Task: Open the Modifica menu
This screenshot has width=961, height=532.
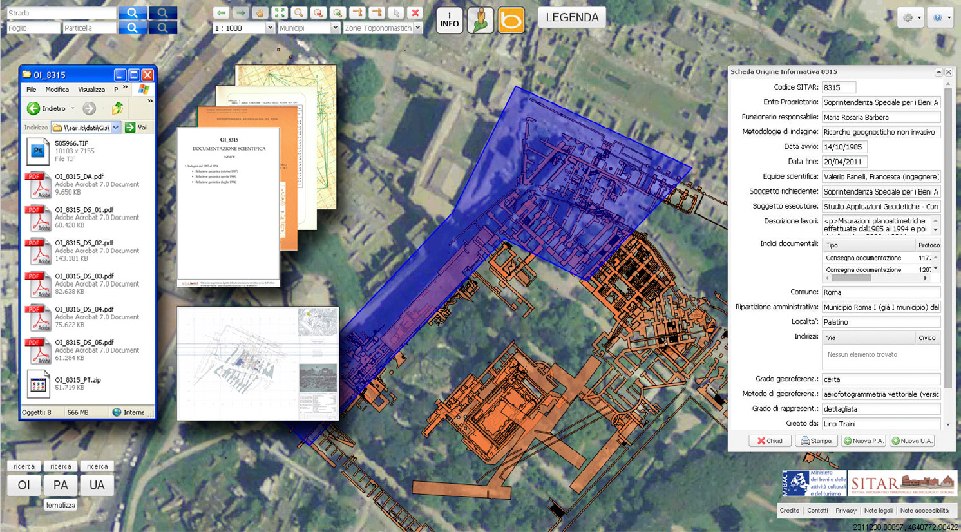Action: coord(57,90)
